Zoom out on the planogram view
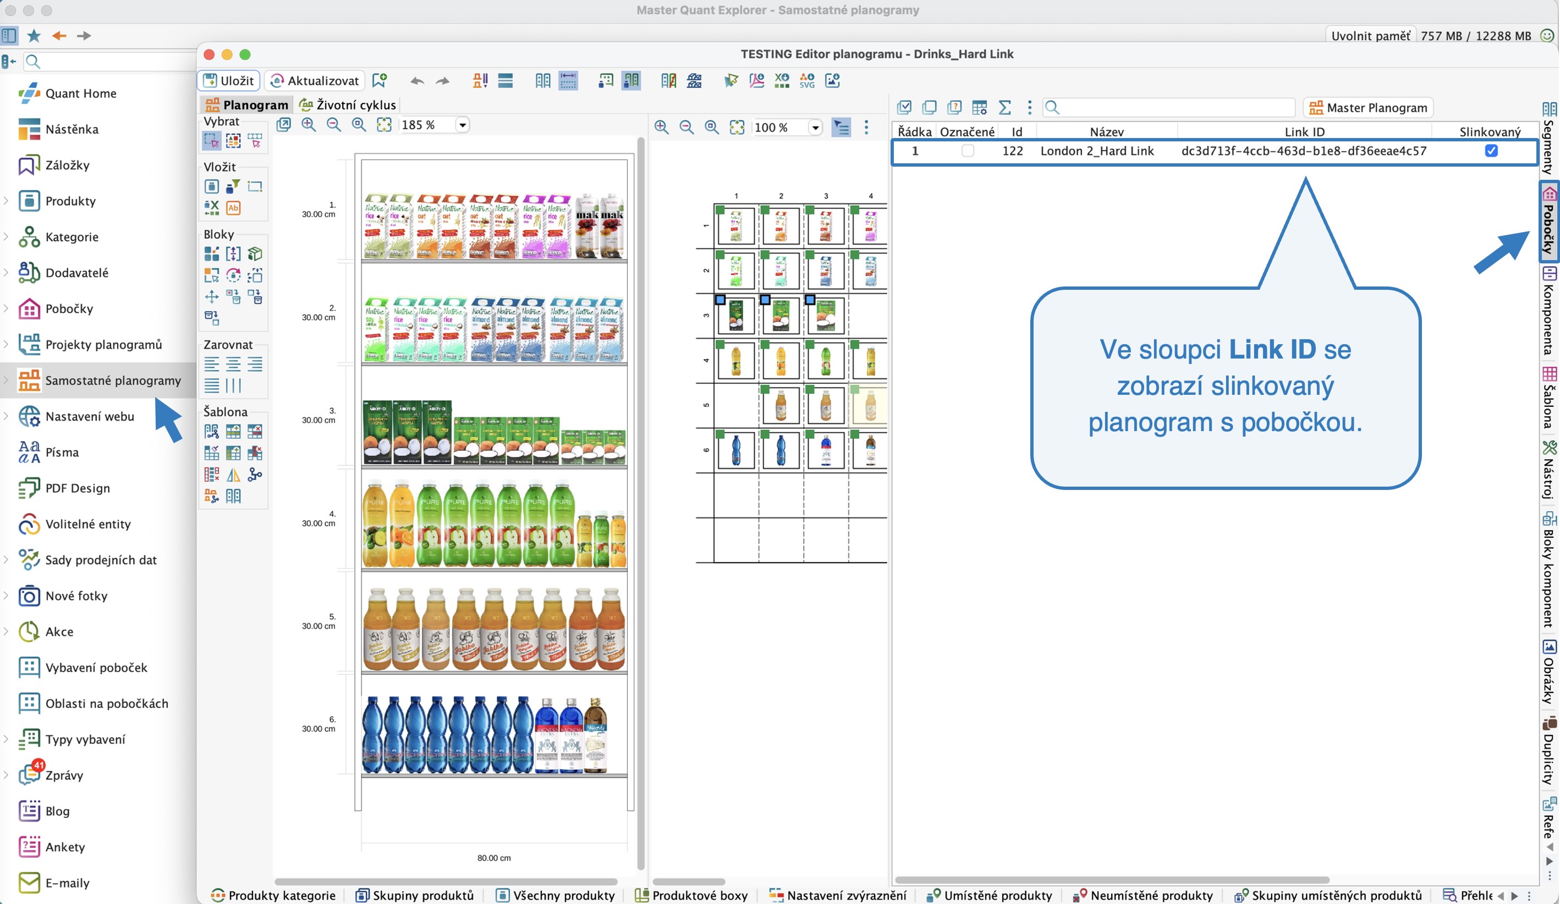The image size is (1560, 904). pyautogui.click(x=334, y=124)
